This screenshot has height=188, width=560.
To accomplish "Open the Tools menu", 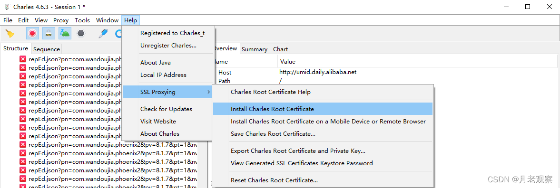I will pyautogui.click(x=82, y=20).
